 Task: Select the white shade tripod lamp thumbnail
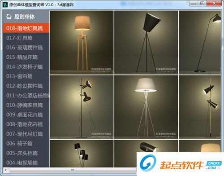146,107
